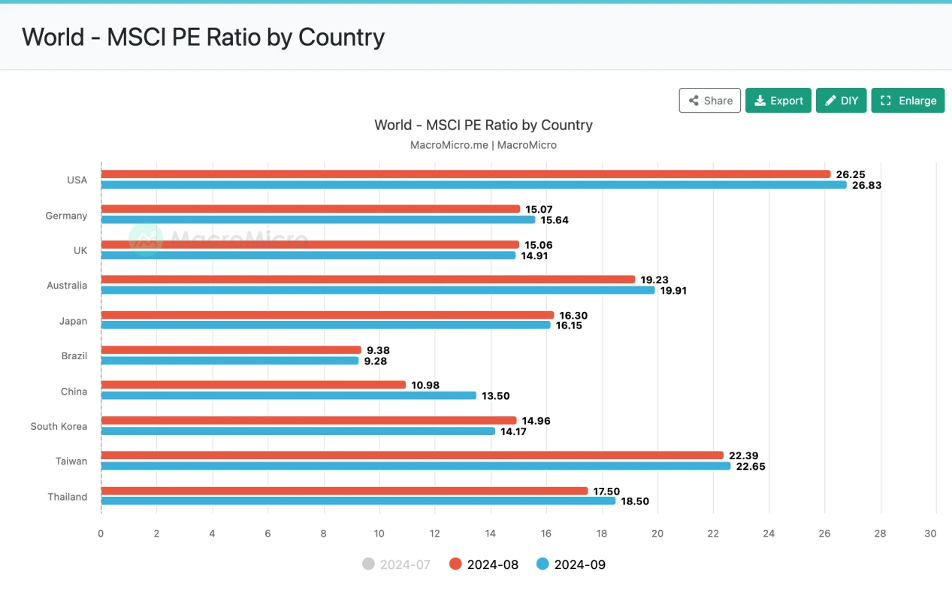Click the Taiwan axis label

pos(71,461)
